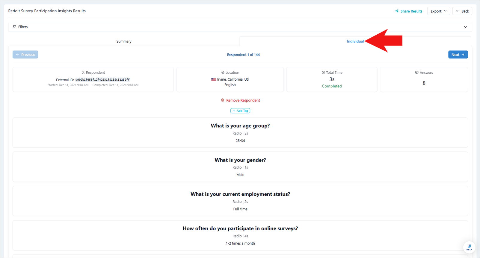Click the US flag icon
The image size is (480, 258).
coord(214,79)
